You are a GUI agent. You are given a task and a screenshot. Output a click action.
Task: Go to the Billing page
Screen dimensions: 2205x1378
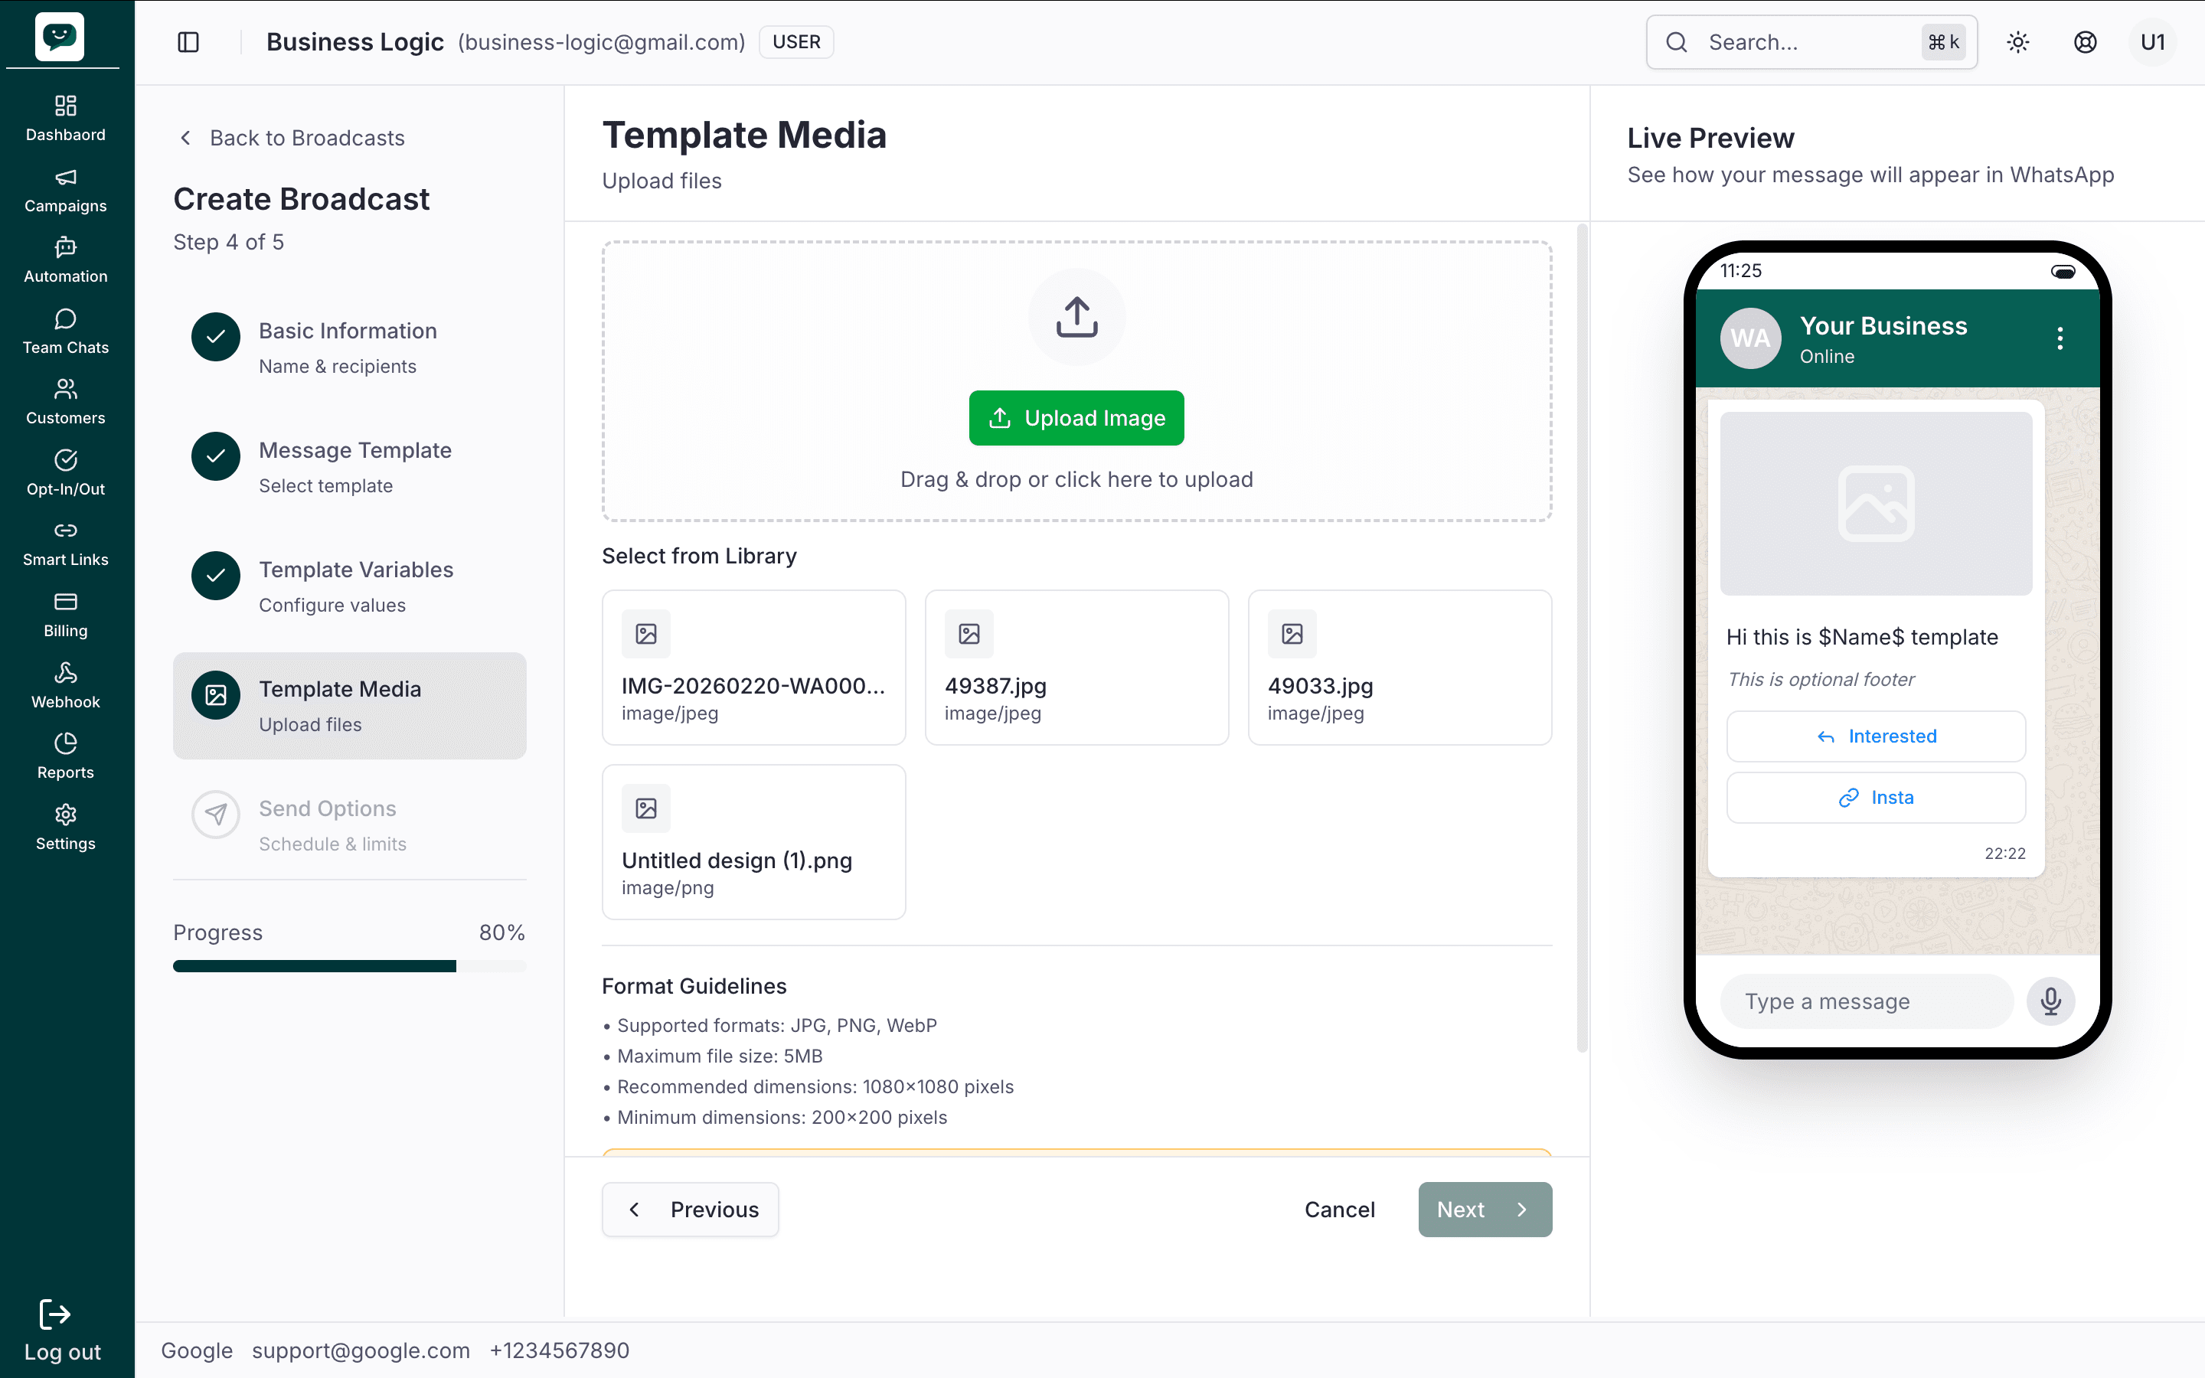[66, 616]
